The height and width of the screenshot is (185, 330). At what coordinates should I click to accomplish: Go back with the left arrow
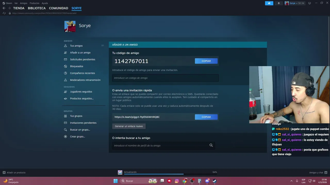tap(4, 8)
